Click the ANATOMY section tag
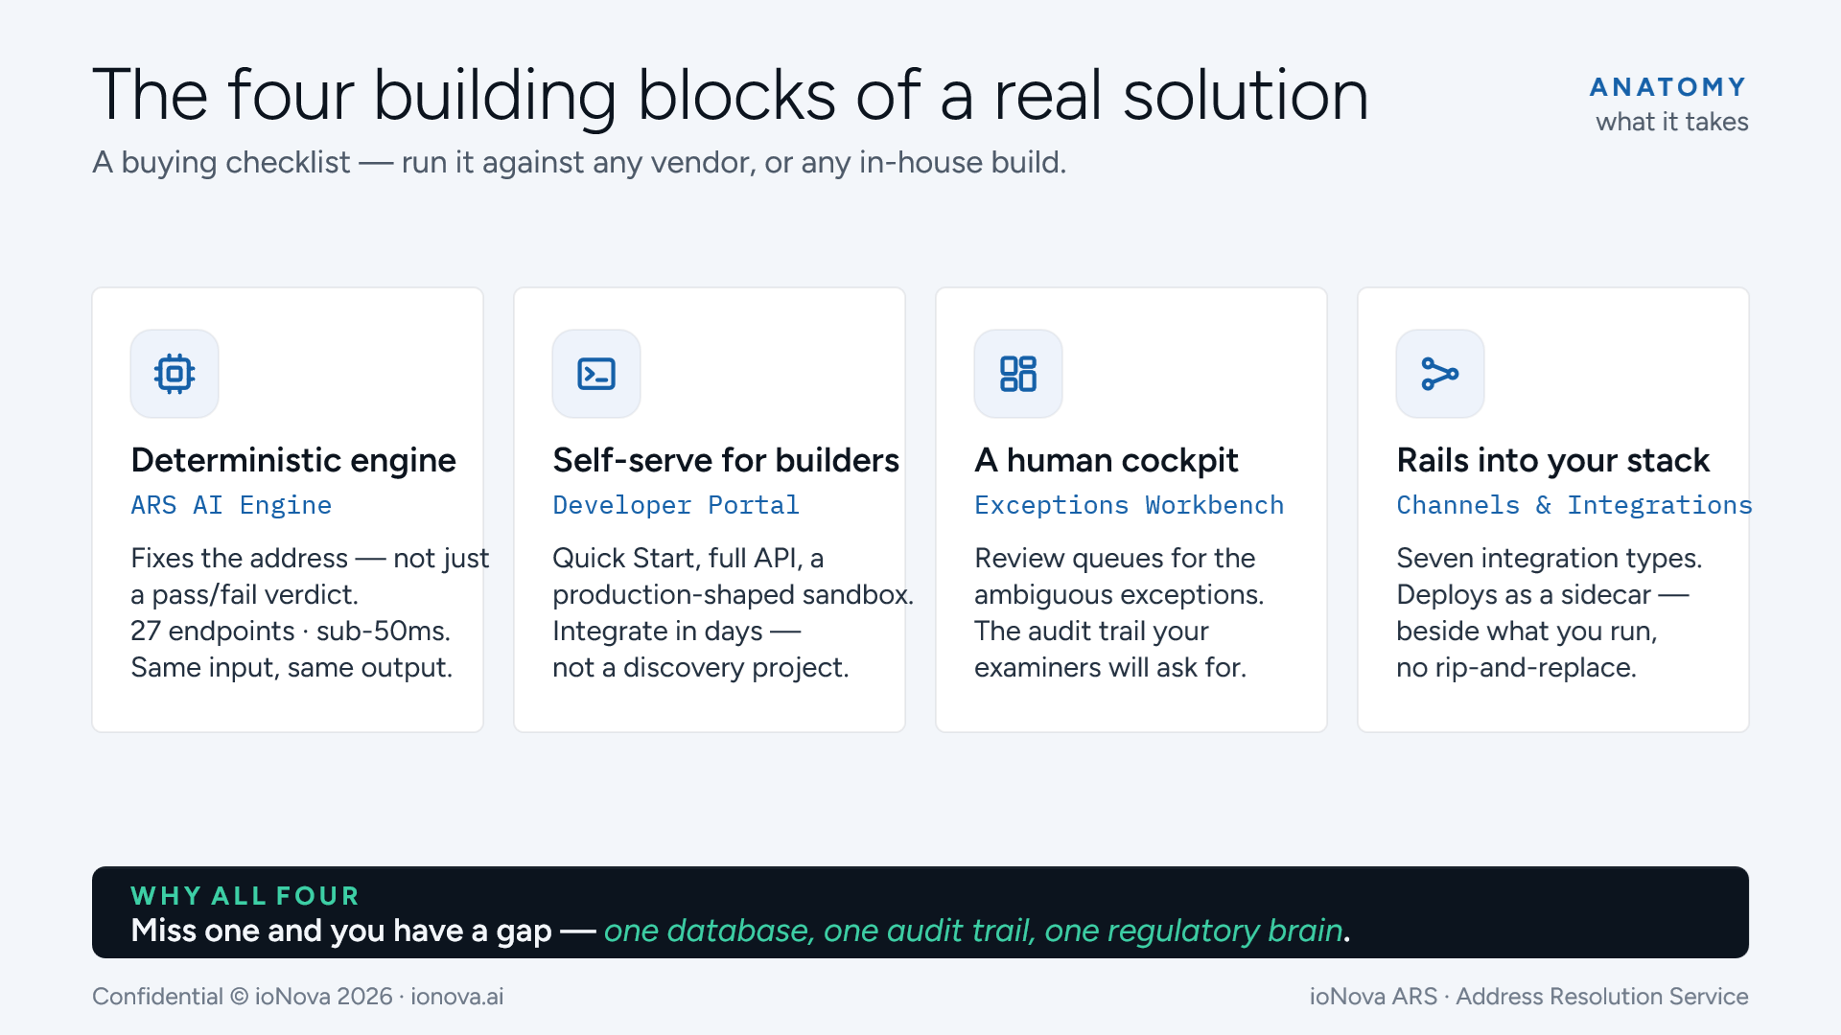1841x1035 pixels. pos(1668,87)
